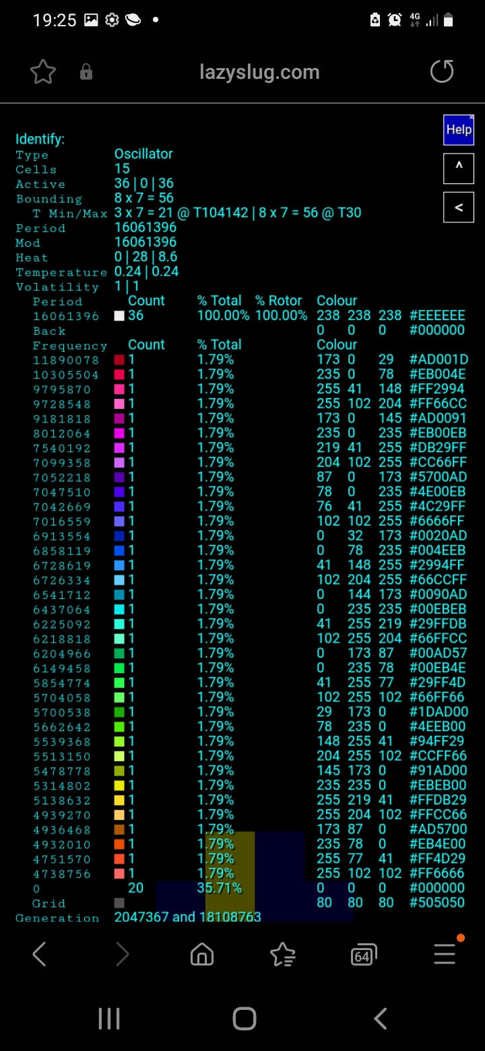Open the tabs switcher showing 64

tap(364, 955)
